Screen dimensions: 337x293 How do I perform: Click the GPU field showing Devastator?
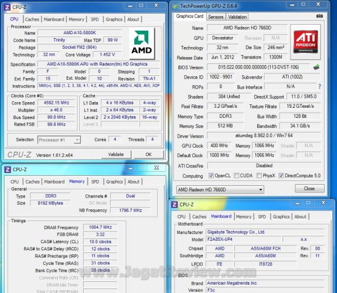(x=222, y=38)
